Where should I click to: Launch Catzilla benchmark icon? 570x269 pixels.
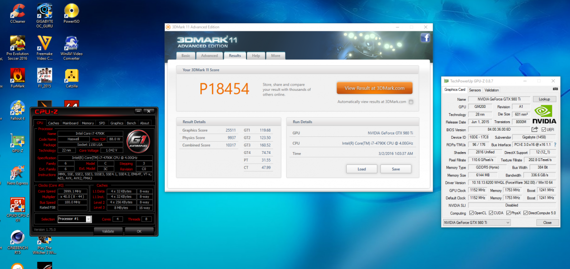pos(71,78)
